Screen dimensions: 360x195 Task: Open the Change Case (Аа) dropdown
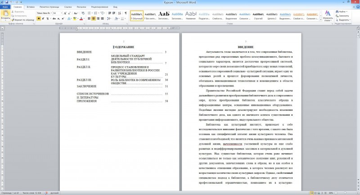(76, 14)
